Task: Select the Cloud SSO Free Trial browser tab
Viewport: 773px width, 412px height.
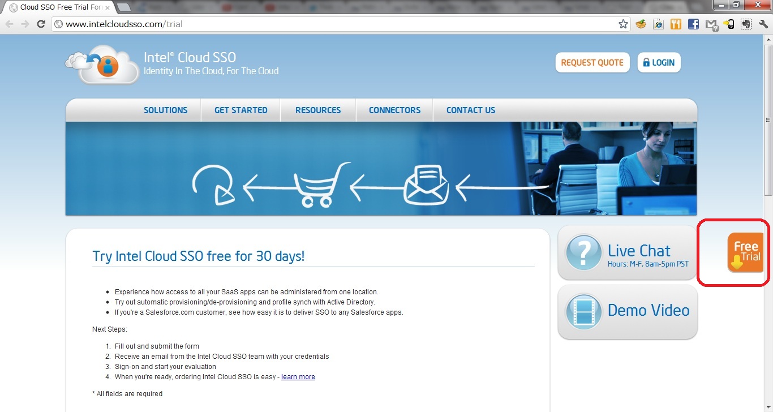Action: coord(57,8)
